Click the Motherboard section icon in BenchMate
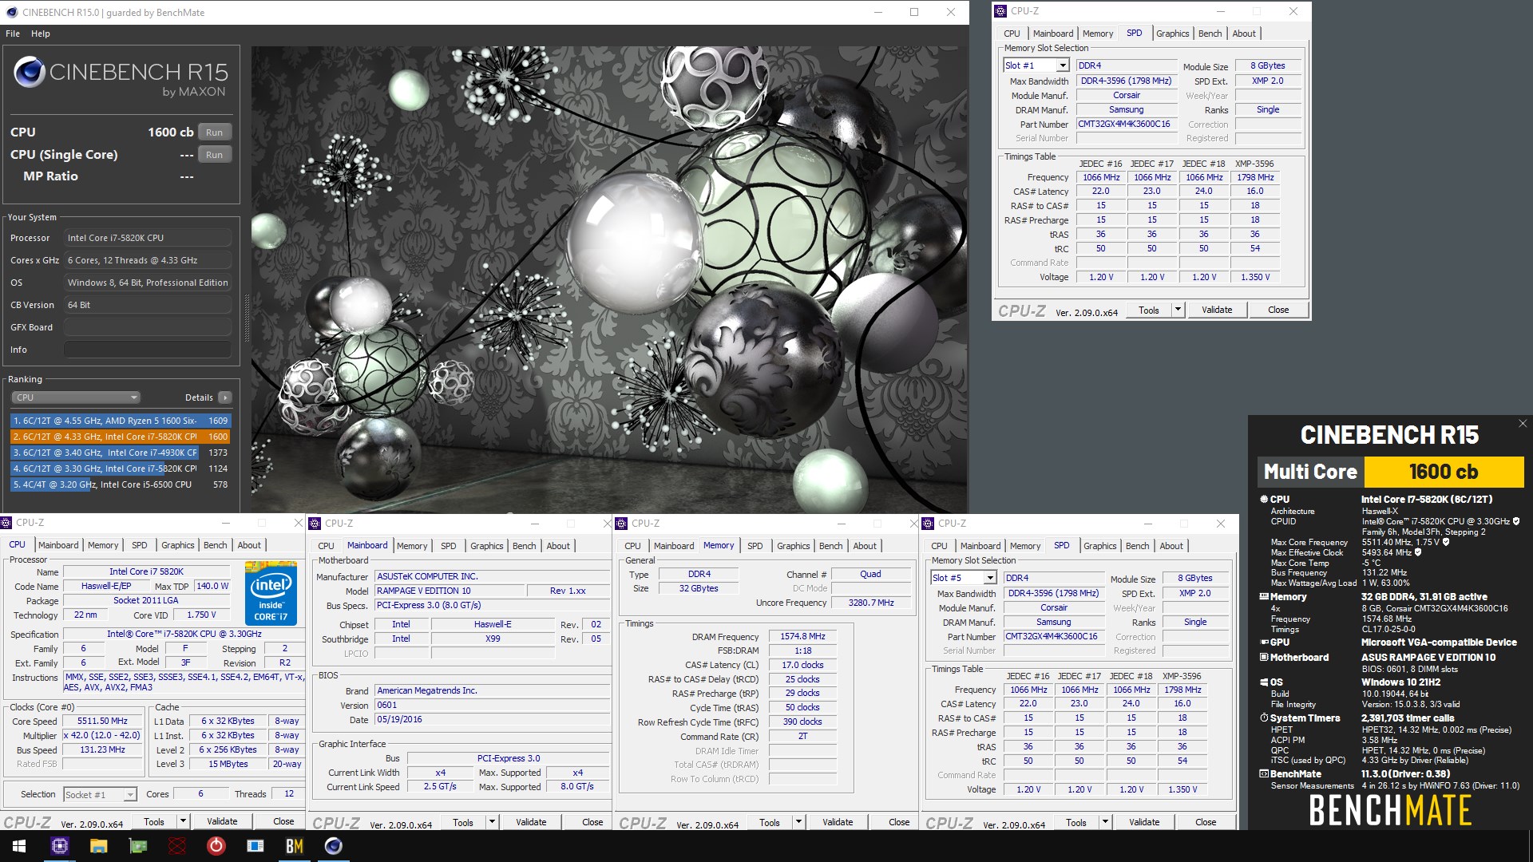 (x=1264, y=657)
